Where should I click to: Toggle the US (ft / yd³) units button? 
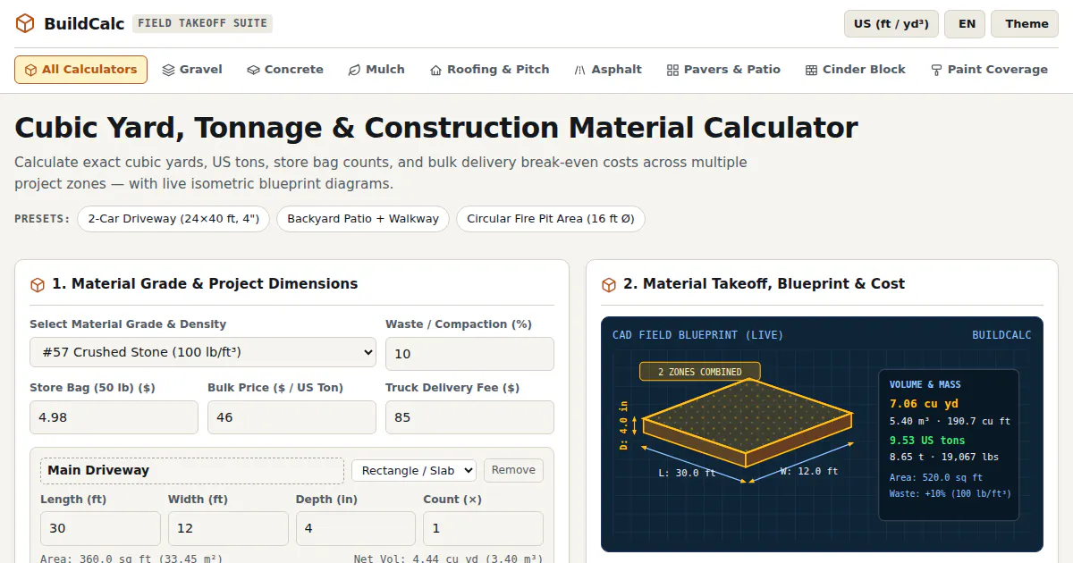[891, 24]
